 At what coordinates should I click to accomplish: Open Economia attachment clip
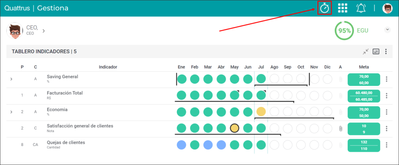[341, 112]
